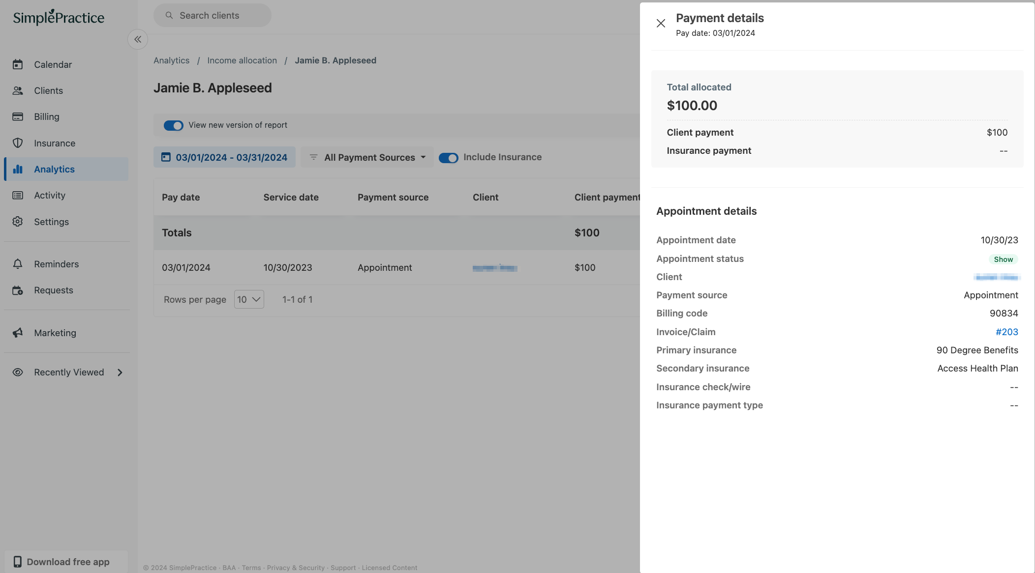The height and width of the screenshot is (573, 1035).
Task: Open Reminders via the bell icon
Action: [18, 264]
